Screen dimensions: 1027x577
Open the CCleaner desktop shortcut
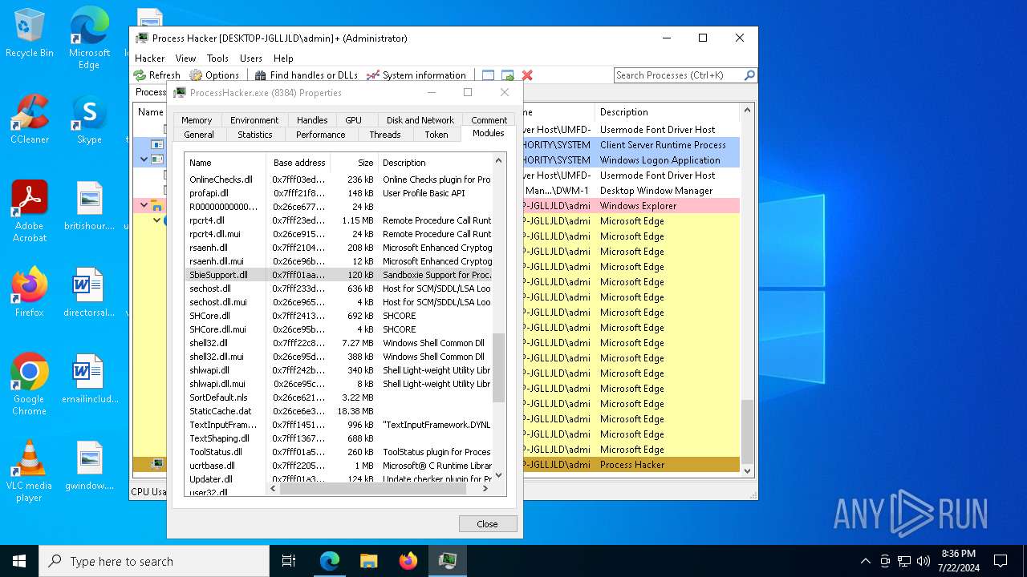point(30,119)
